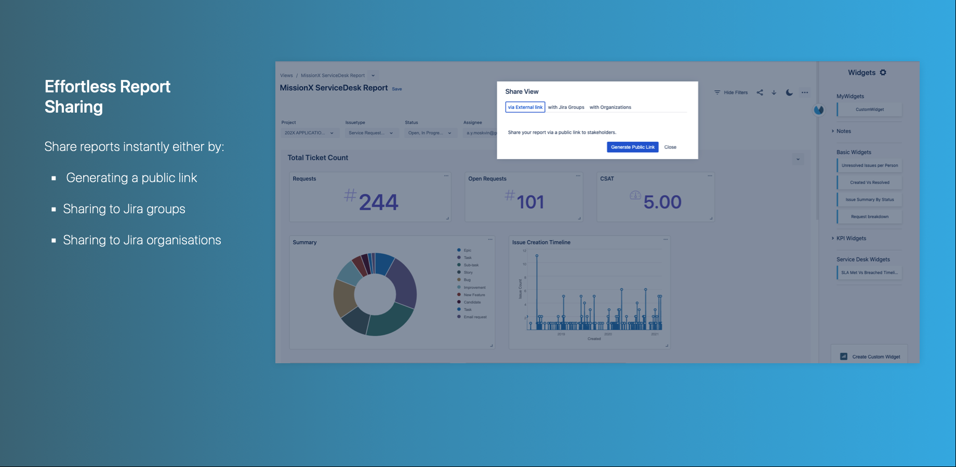The height and width of the screenshot is (467, 956).
Task: Toggle Epic legend entry in Summary
Action: coord(464,250)
